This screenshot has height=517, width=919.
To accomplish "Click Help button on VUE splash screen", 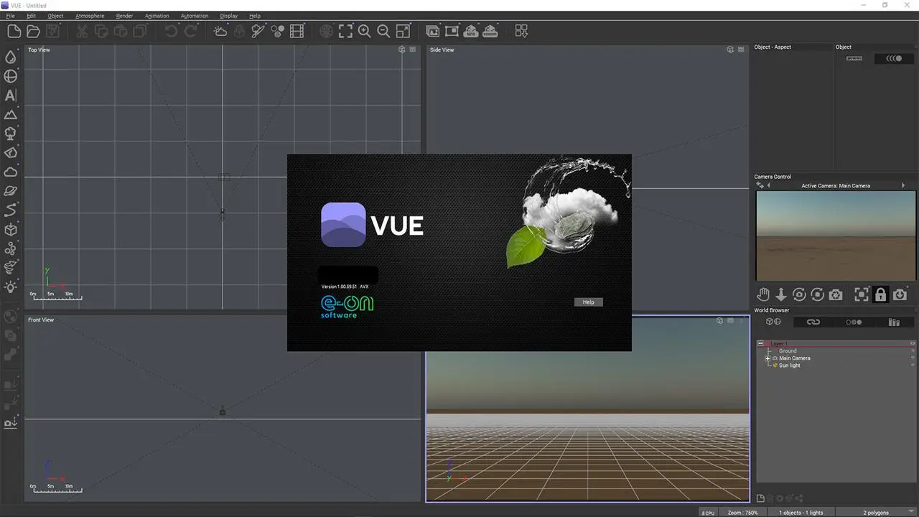I will [589, 302].
